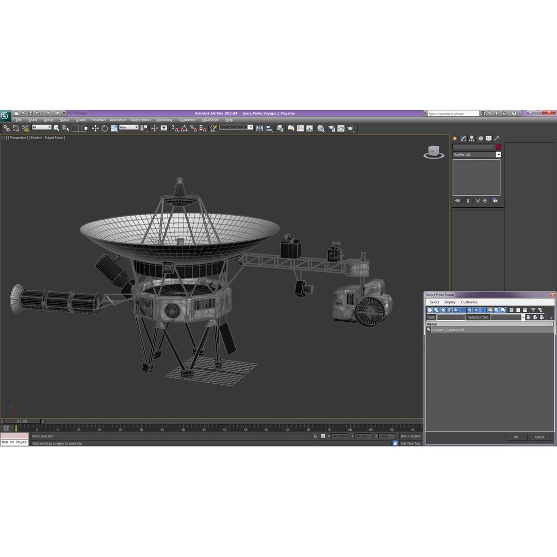Viewport: 557px width, 557px height.
Task: Click the Mirror tool icon
Action: tap(259, 128)
